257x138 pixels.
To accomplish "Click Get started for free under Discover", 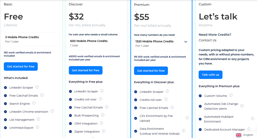I will click(86, 70).
